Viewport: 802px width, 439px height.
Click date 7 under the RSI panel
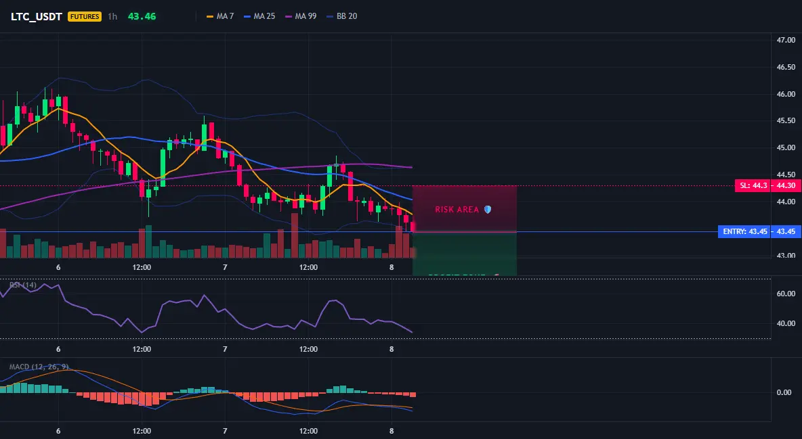click(225, 349)
